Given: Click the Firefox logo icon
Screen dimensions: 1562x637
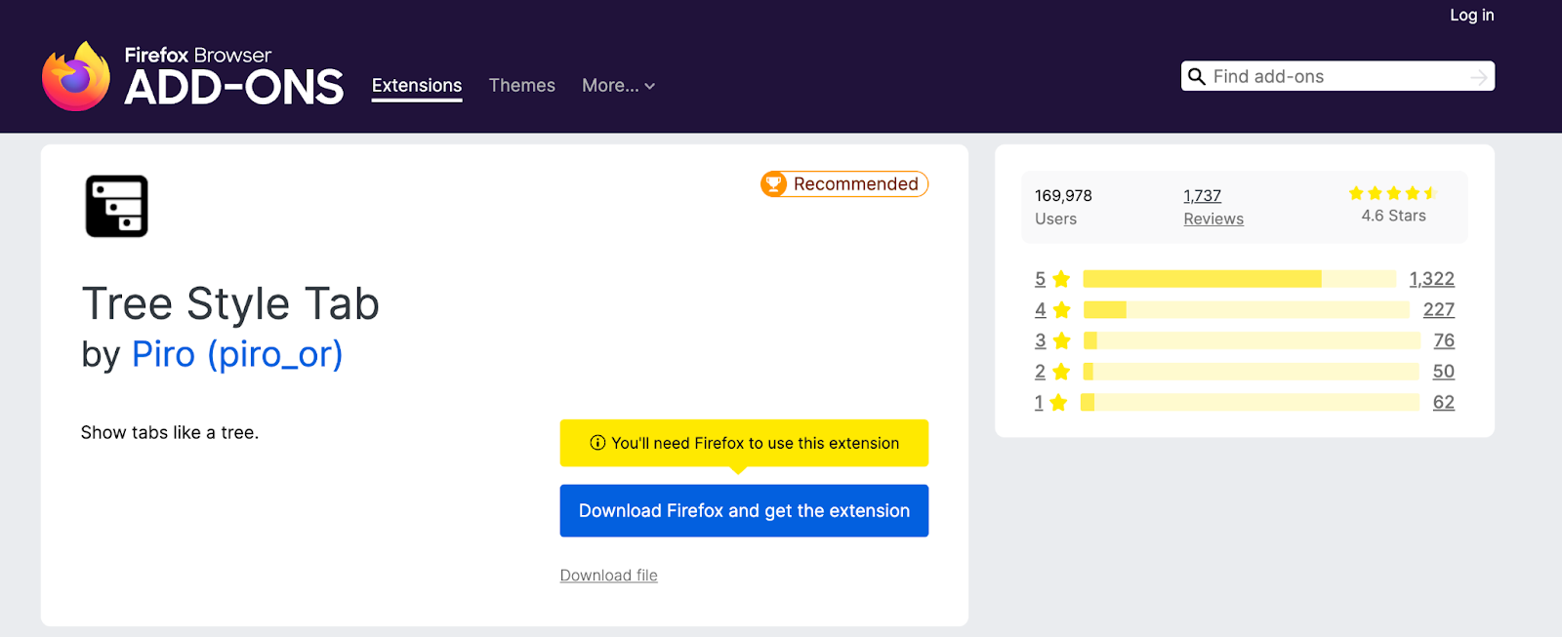Looking at the screenshot, I should point(76,76).
